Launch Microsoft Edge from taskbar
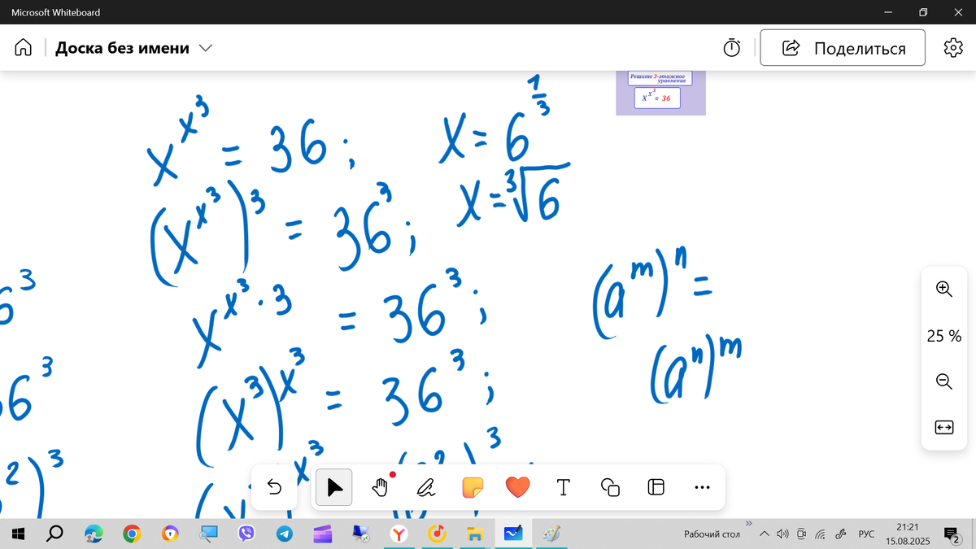This screenshot has width=976, height=549. [94, 534]
